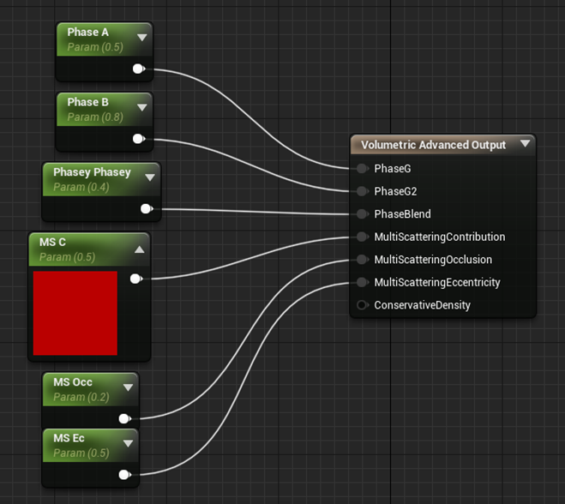The image size is (565, 504).
Task: Click the MultiScatteringEccentricity pin label
Action: 437,283
